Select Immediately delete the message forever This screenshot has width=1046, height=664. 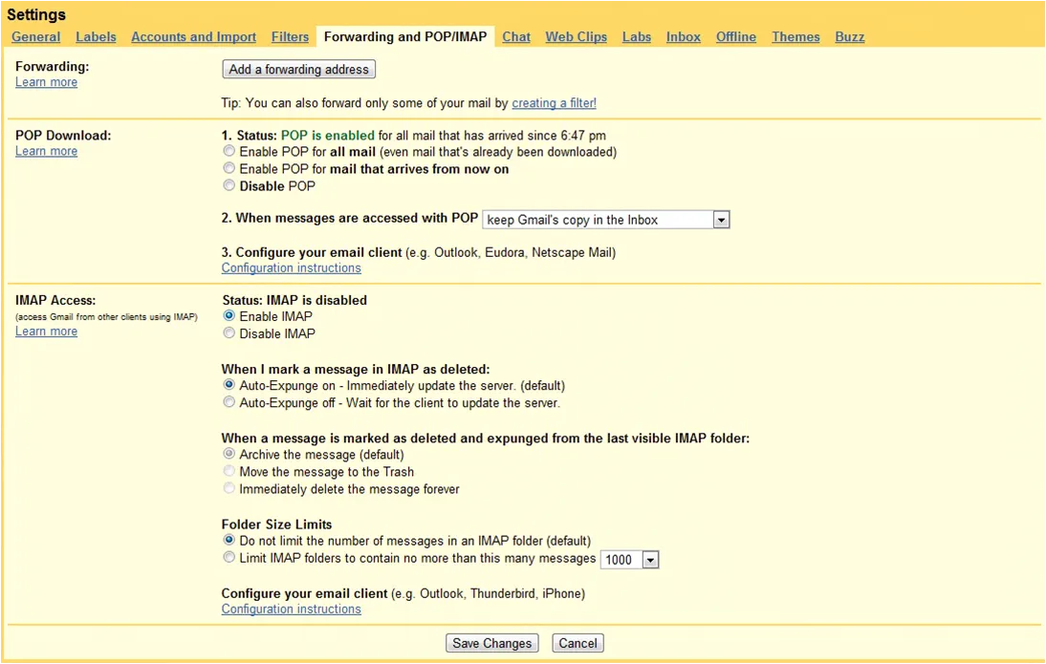coord(229,488)
